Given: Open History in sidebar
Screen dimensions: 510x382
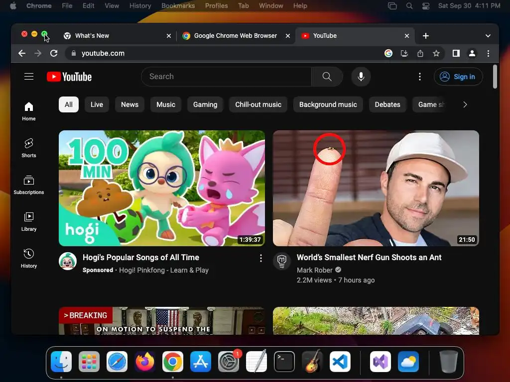Looking at the screenshot, I should pos(28,258).
